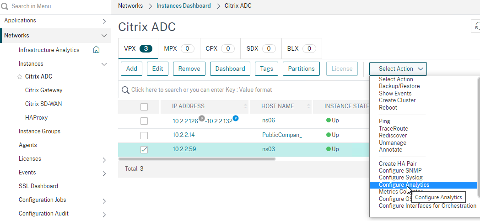The width and height of the screenshot is (480, 221).
Task: Click the Partitions button
Action: [x=301, y=69]
